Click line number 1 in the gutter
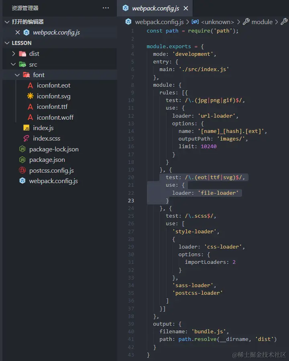The height and width of the screenshot is (361, 289). [x=132, y=31]
